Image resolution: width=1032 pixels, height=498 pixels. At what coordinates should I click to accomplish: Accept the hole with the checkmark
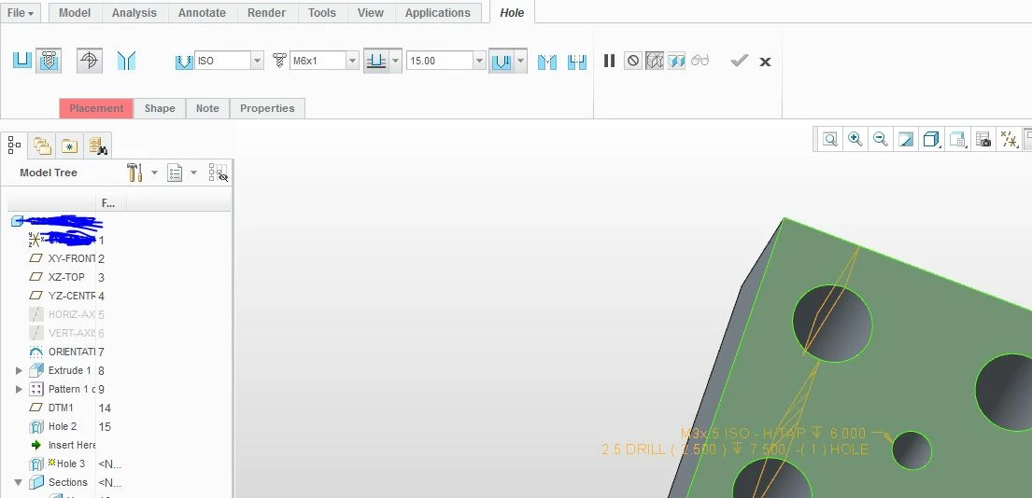click(739, 61)
